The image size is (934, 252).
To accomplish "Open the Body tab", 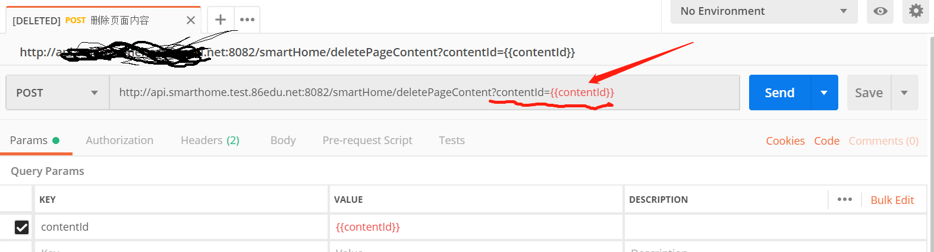I will coord(283,141).
